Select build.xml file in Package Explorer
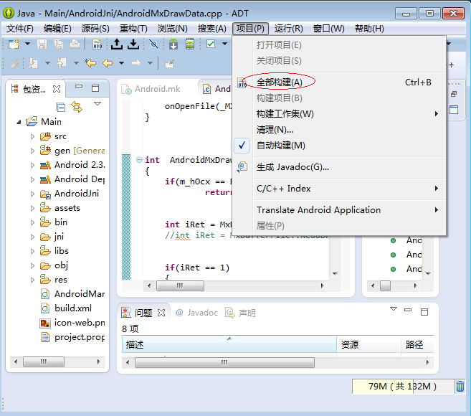471x416 pixels. click(74, 308)
